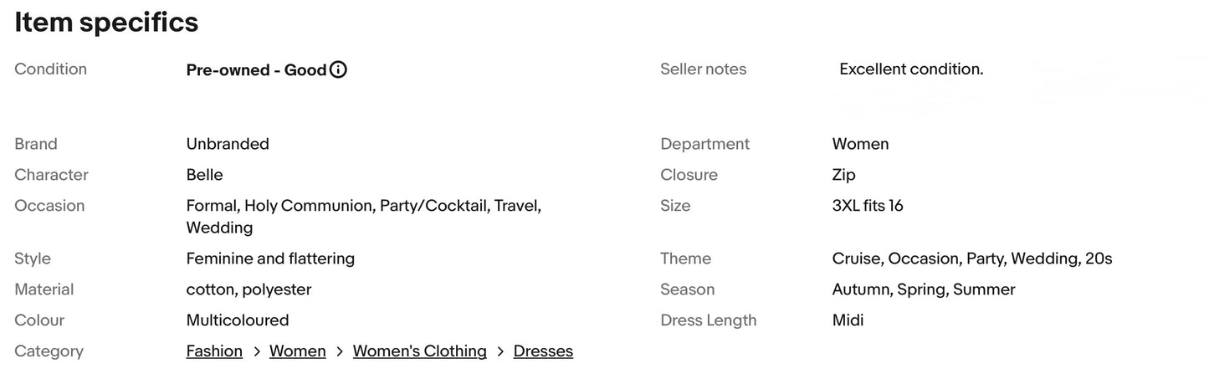1209x384 pixels.
Task: Click the Unbranded brand value
Action: click(x=228, y=144)
